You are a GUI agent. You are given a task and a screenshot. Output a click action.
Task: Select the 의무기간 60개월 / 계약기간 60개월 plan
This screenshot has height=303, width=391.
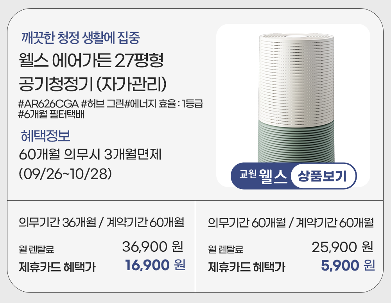pos(291,223)
